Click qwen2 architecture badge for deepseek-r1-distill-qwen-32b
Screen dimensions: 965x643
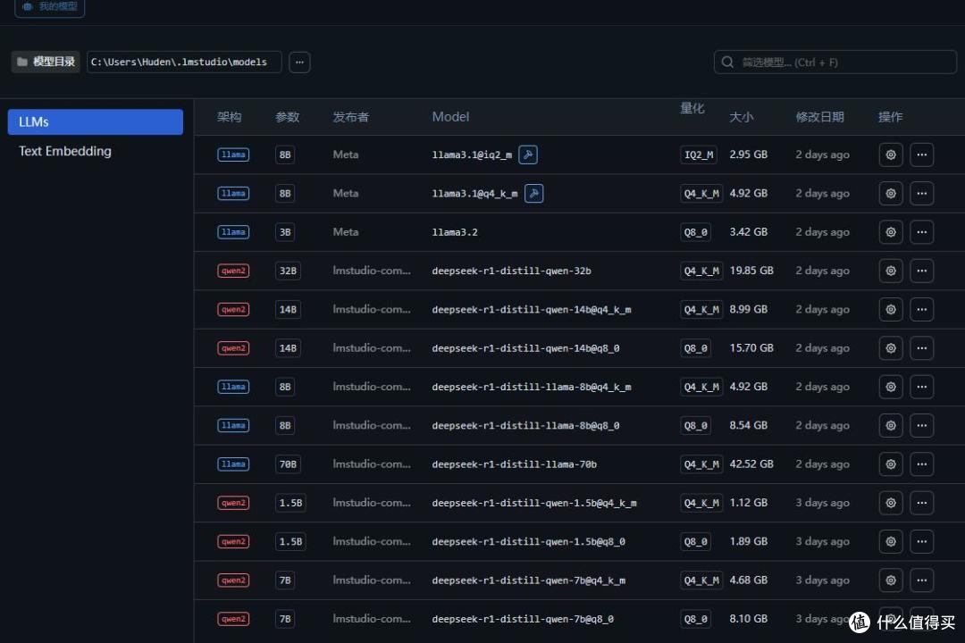[233, 271]
